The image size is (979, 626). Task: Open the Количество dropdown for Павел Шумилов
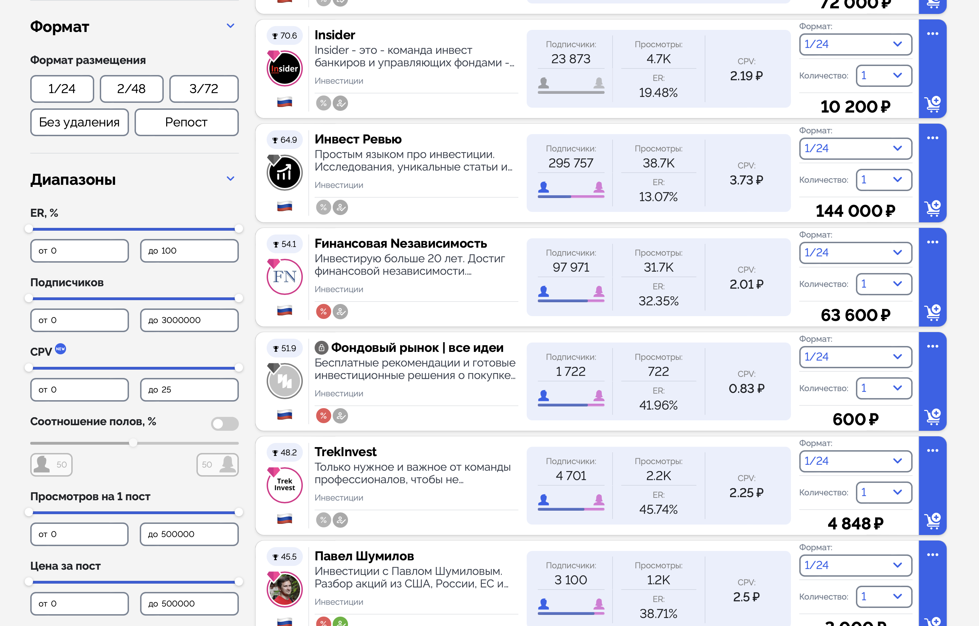(x=884, y=596)
